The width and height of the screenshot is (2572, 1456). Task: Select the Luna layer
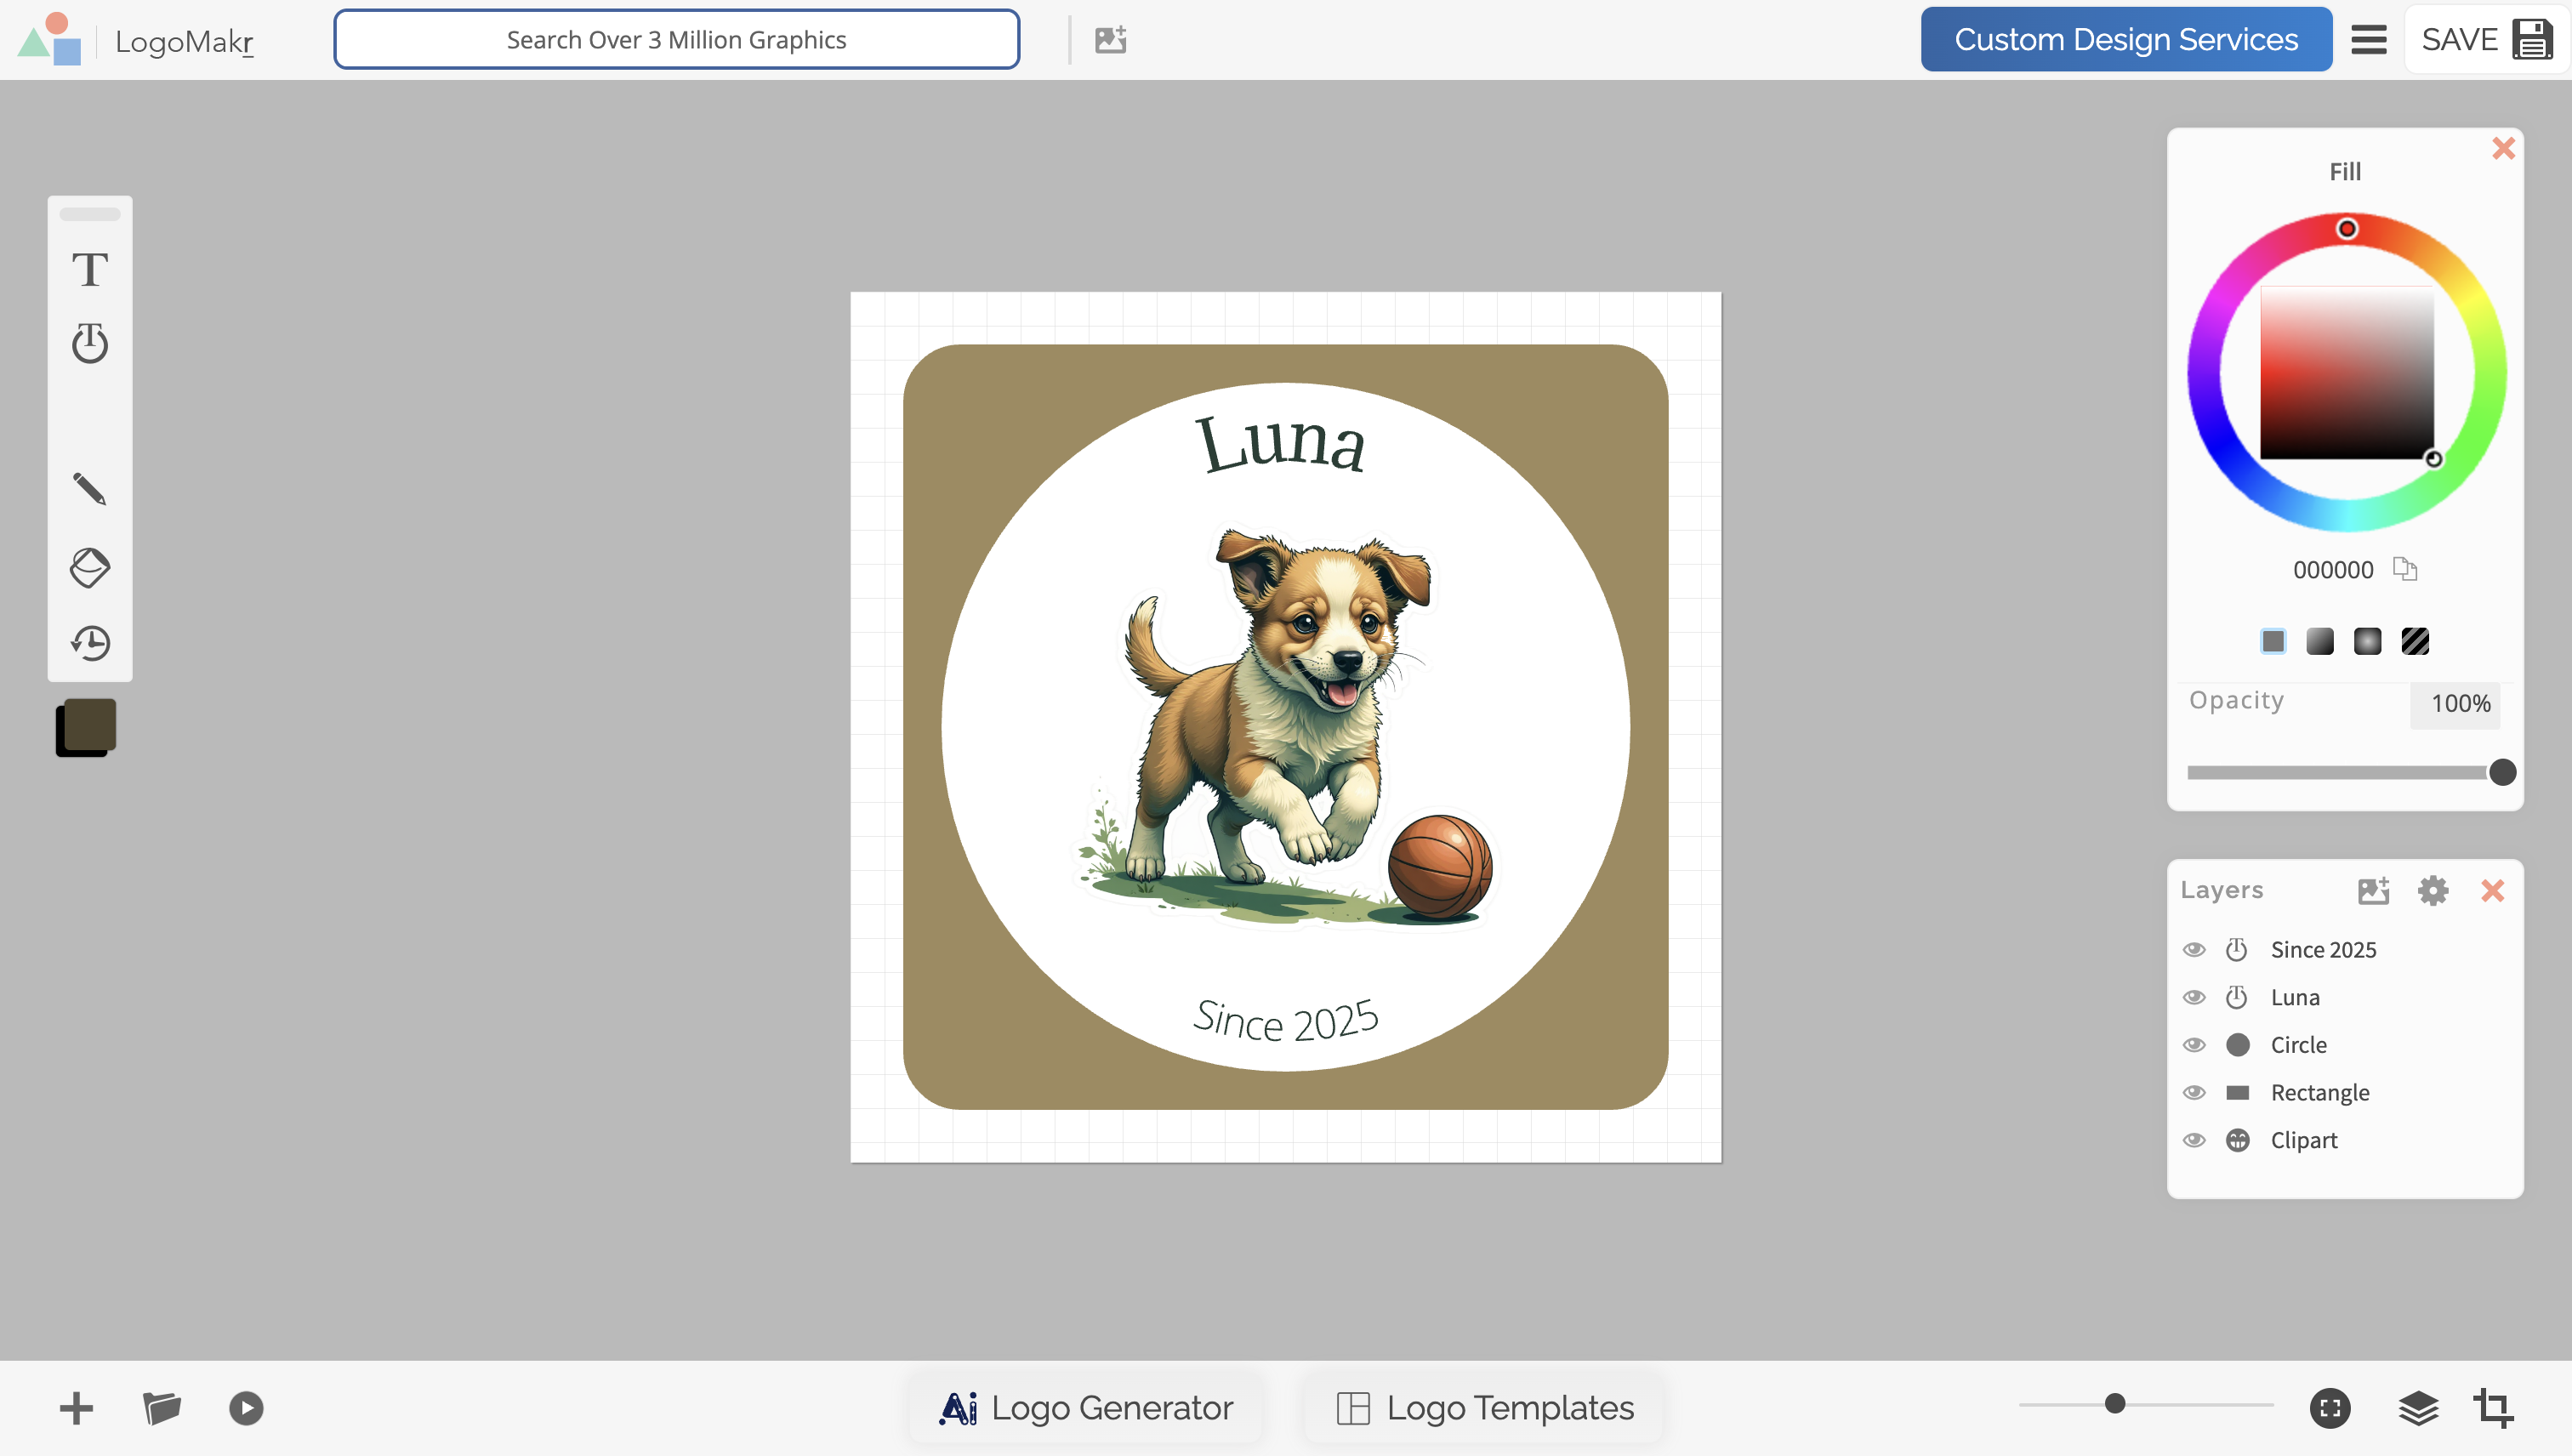coord(2295,997)
